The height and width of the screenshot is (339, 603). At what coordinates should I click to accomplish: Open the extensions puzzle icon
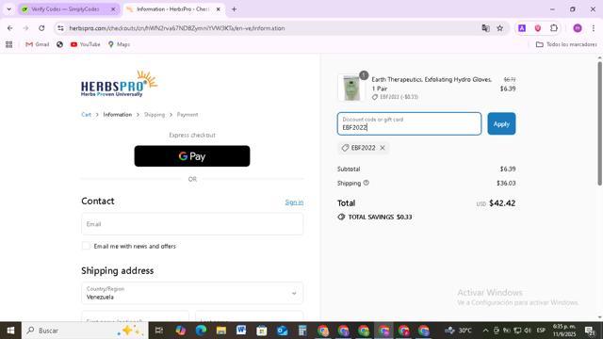[x=554, y=28]
